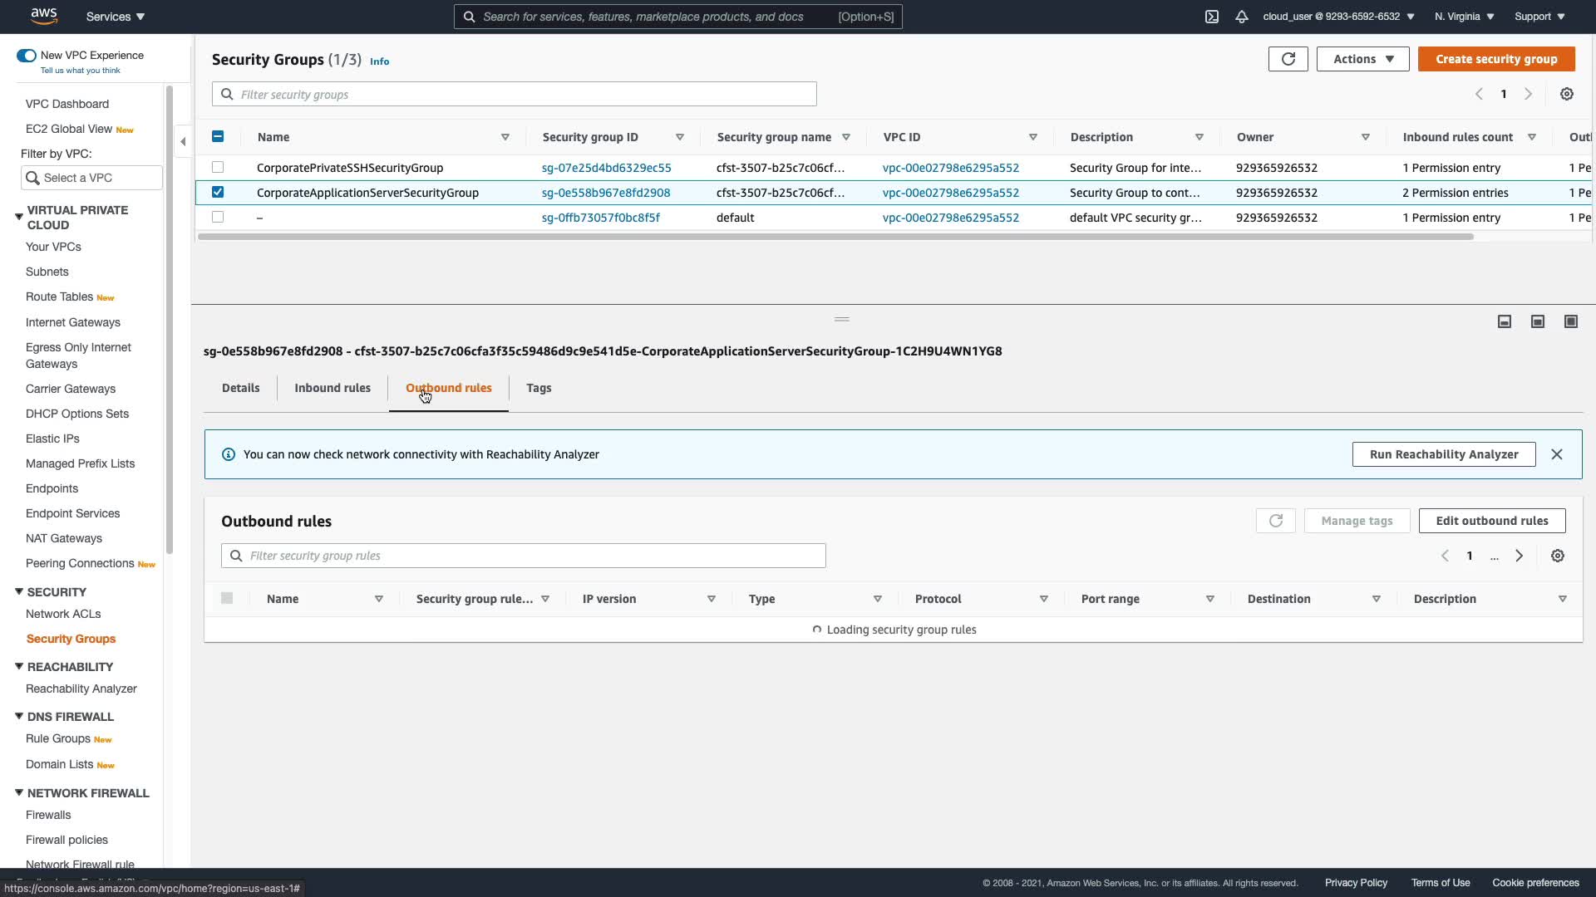Click Create security group button
The image size is (1596, 897).
coord(1496,59)
